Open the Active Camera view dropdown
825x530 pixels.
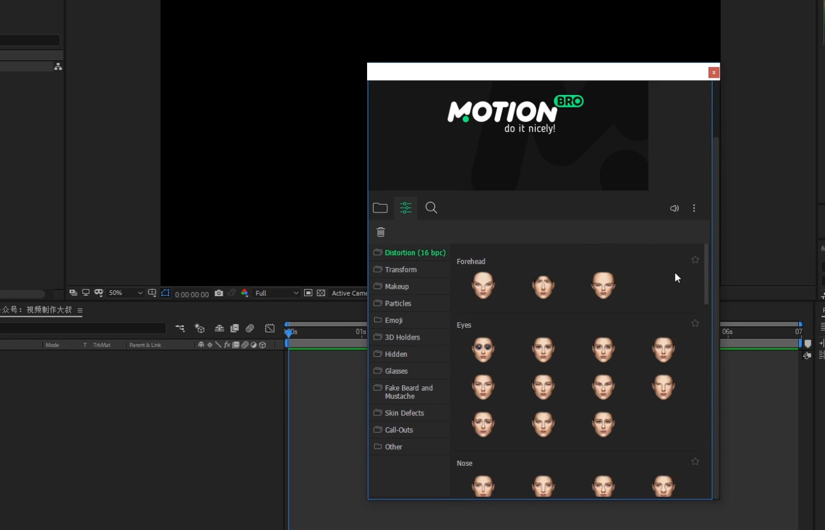pos(349,293)
